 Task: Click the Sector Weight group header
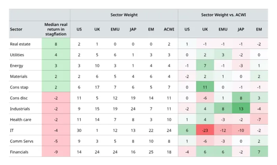coord(124,15)
